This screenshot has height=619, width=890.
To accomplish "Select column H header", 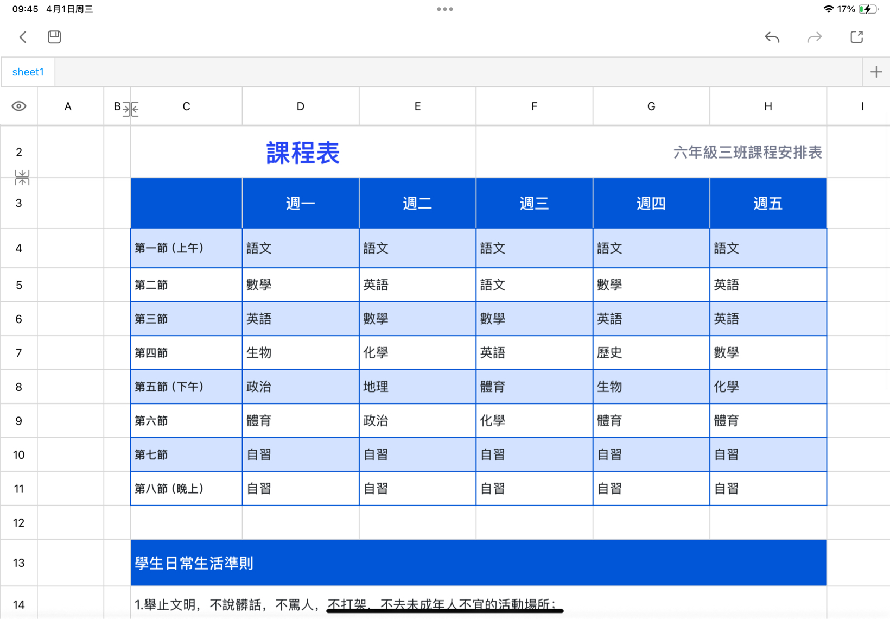I will click(x=768, y=106).
